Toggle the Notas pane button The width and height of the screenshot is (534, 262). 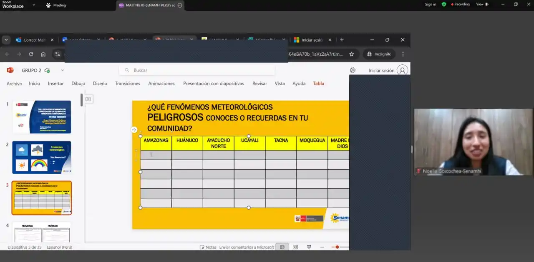(208, 247)
